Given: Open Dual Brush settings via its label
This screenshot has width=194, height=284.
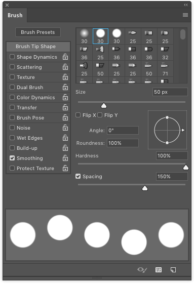Looking at the screenshot, I should pos(30,88).
